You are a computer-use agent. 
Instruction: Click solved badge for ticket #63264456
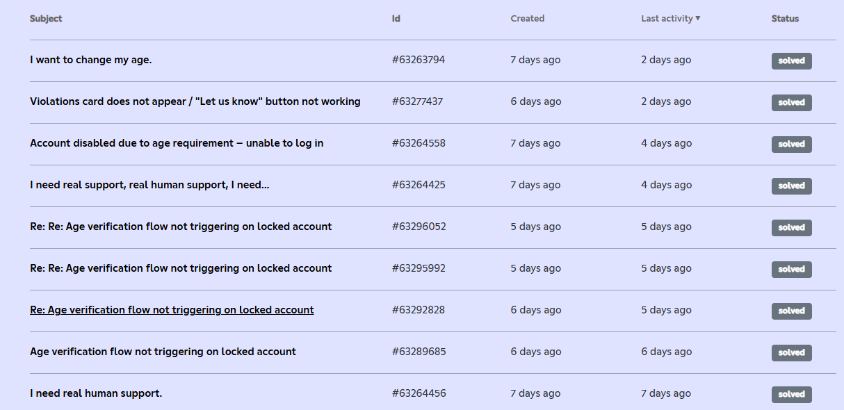tap(791, 395)
